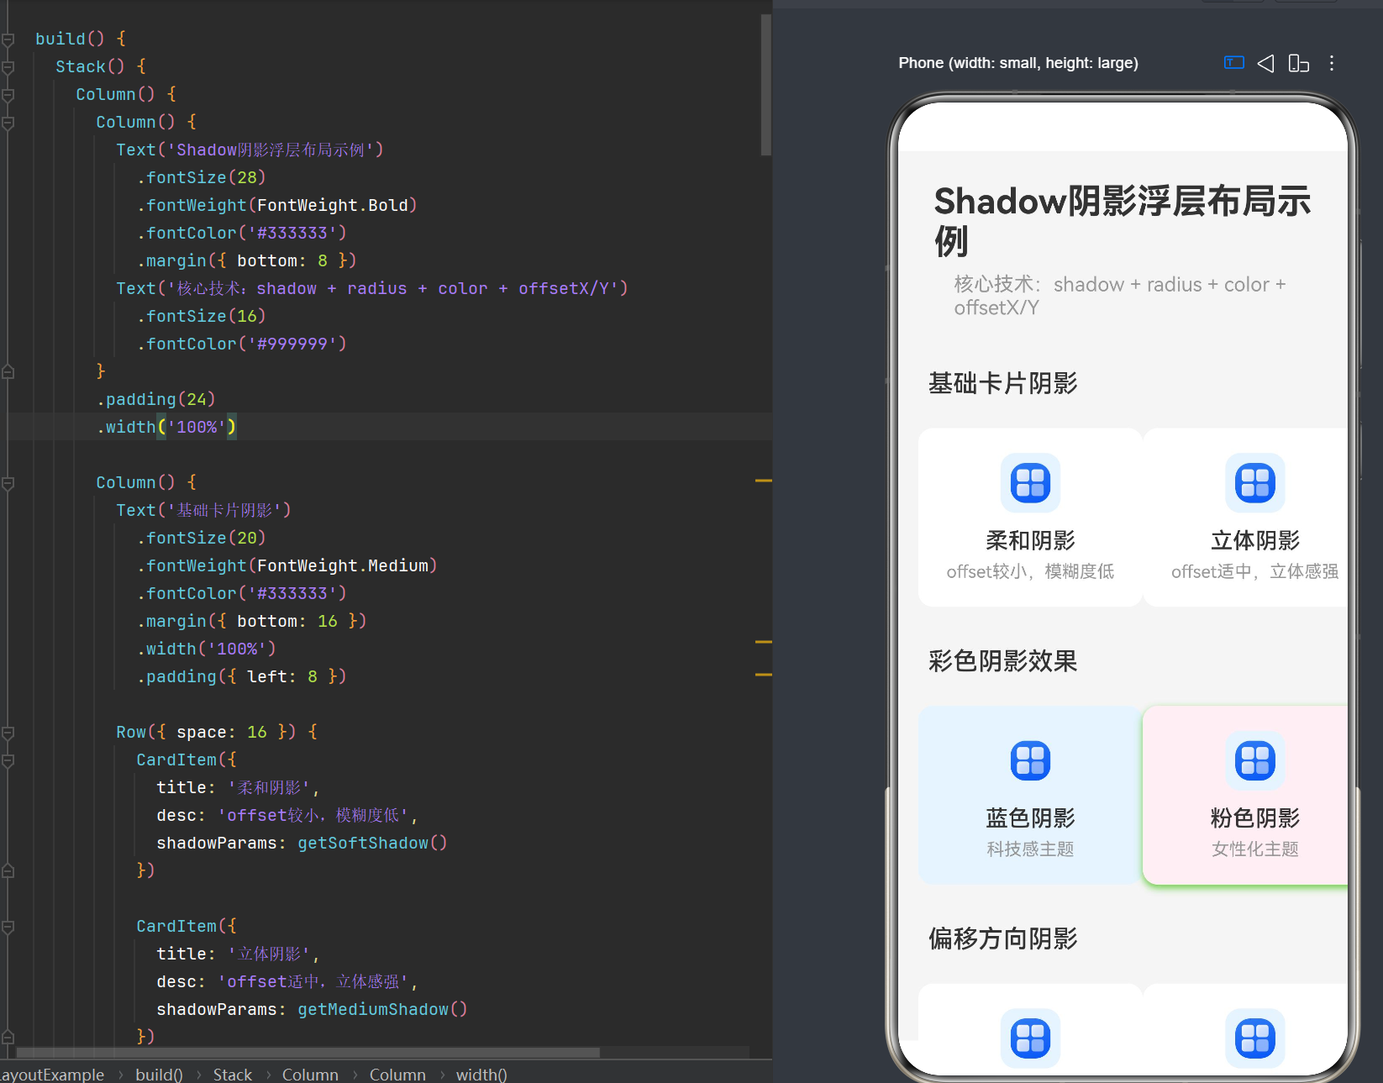
Task: Click FontWeight.Medium in the code
Action: click(342, 565)
